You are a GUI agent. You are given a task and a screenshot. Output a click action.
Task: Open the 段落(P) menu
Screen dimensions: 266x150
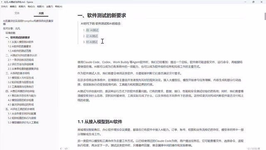tap(22, 7)
